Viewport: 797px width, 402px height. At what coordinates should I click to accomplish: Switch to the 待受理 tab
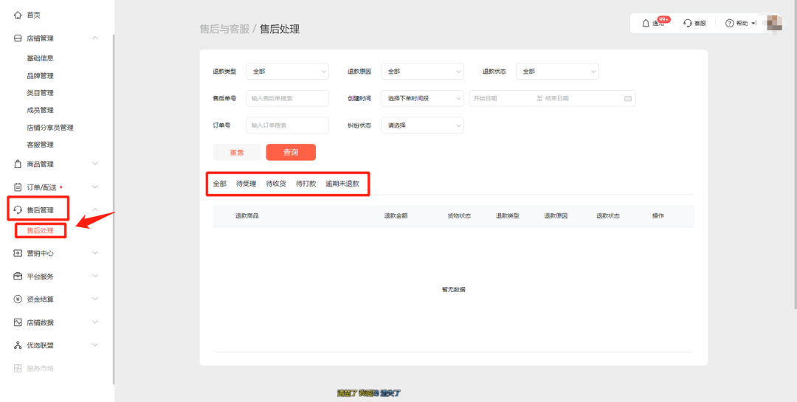tap(246, 184)
